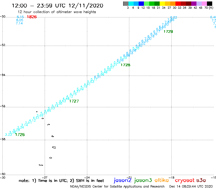This screenshot has width=216, height=189.
Task: Click the wave height value 3.23
Action: point(8,135)
